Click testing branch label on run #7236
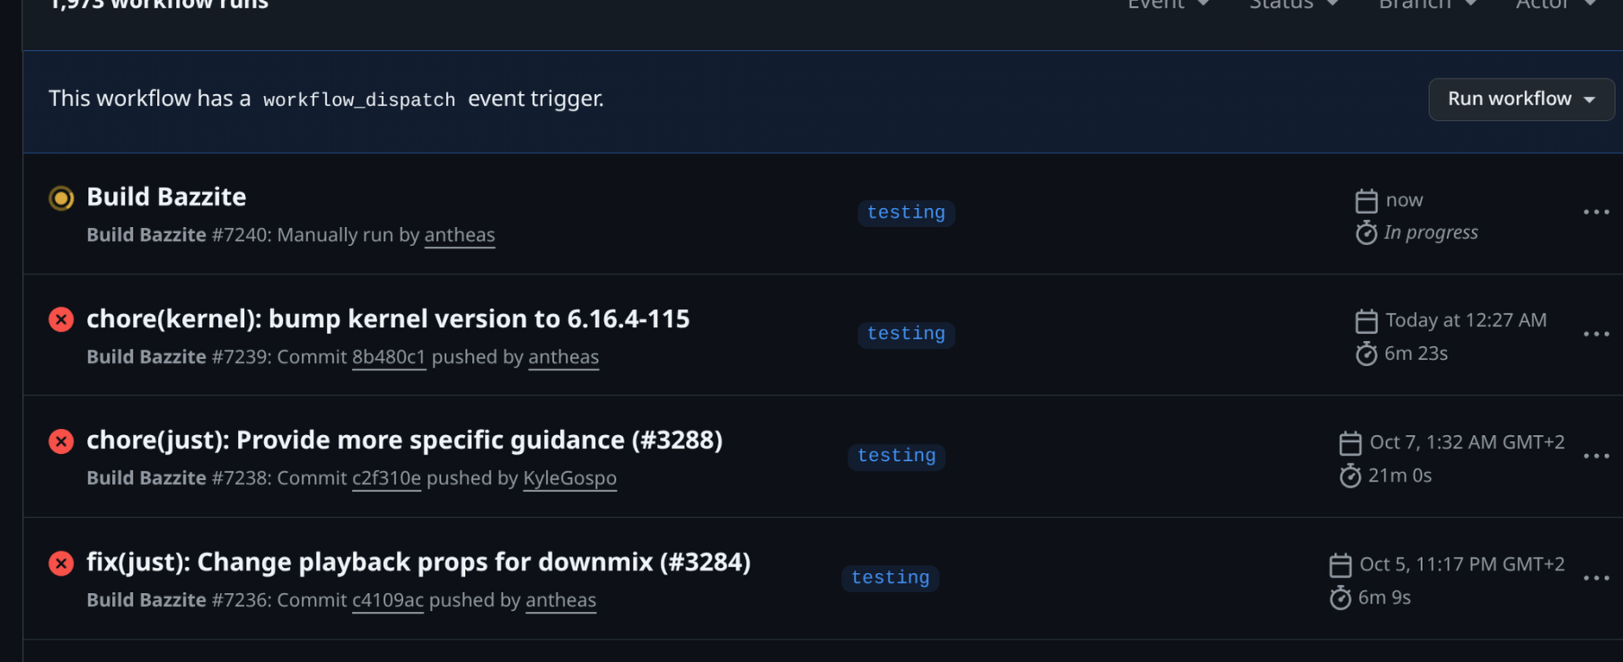Image resolution: width=1623 pixels, height=662 pixels. [x=890, y=578]
